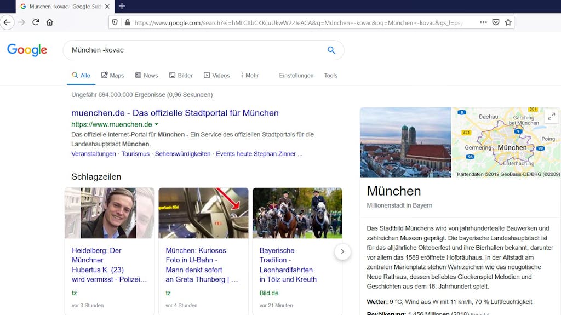Reload the page with the refresh icon
Image resolution: width=561 pixels, height=315 pixels.
36,22
